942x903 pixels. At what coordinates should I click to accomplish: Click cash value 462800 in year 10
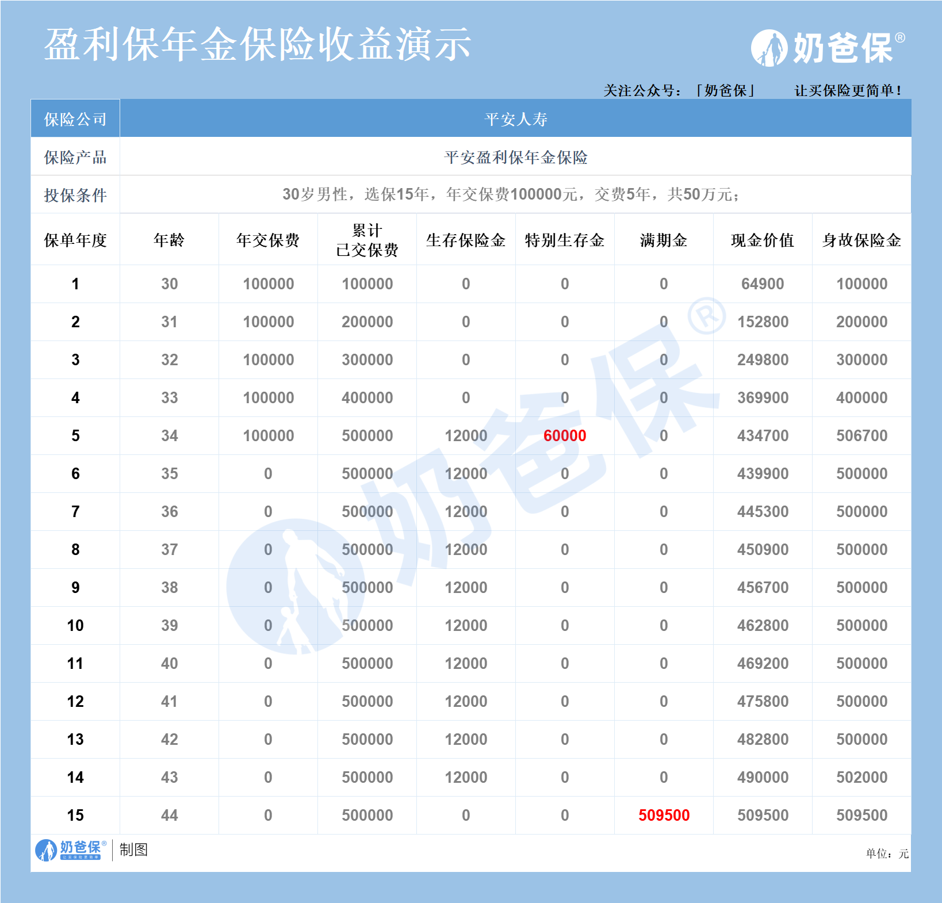(x=763, y=626)
